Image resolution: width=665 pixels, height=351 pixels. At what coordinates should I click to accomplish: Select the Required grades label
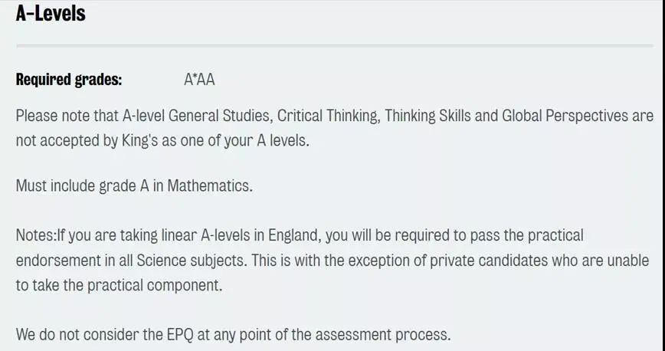point(69,80)
